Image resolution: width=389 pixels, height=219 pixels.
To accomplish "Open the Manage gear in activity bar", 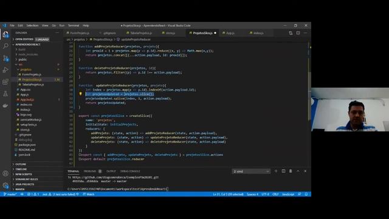I will pyautogui.click(x=5, y=185).
